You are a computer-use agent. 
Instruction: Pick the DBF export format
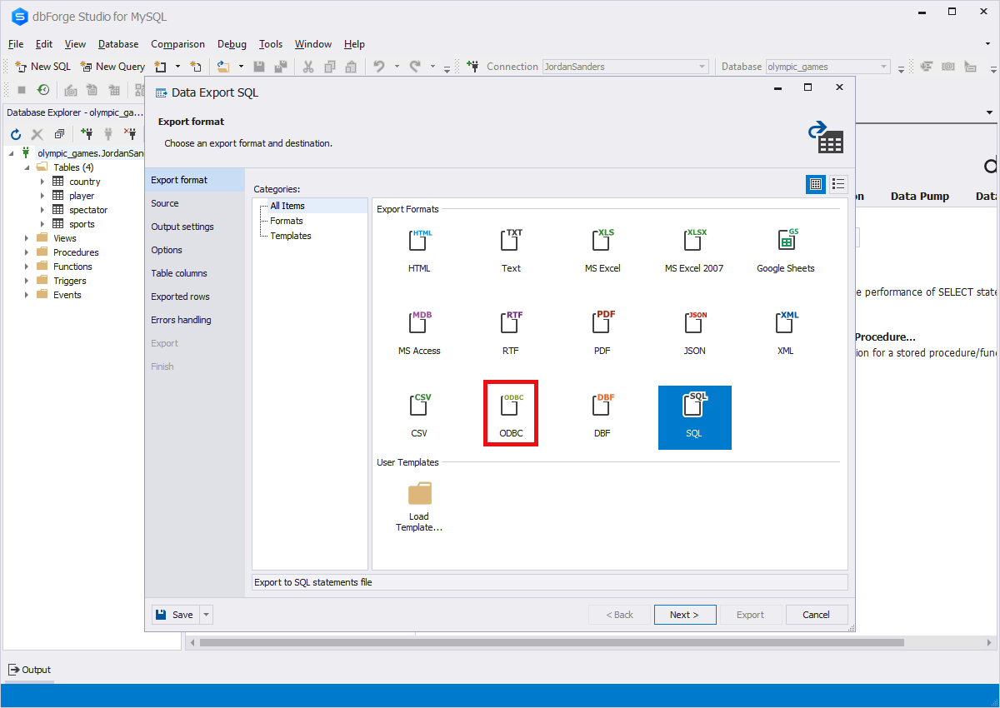click(x=602, y=406)
